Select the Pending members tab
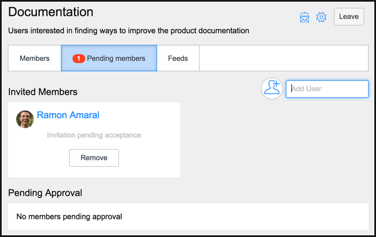The image size is (376, 237). pyautogui.click(x=109, y=58)
